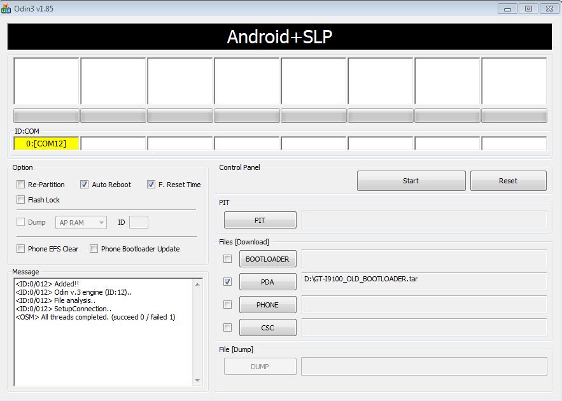Click the Android+SLP banner
The width and height of the screenshot is (562, 401).
(x=279, y=36)
